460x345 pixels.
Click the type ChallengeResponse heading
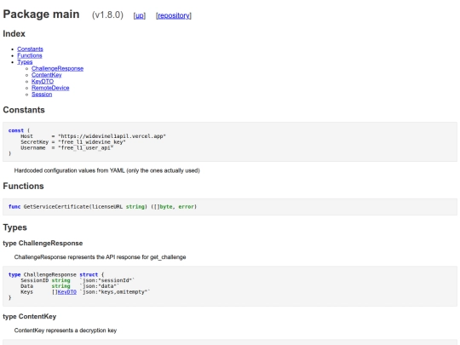click(43, 243)
